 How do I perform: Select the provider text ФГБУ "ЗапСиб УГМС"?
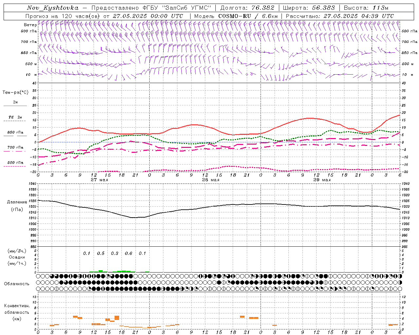[177, 8]
